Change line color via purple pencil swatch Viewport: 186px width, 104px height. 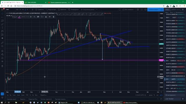point(19,17)
